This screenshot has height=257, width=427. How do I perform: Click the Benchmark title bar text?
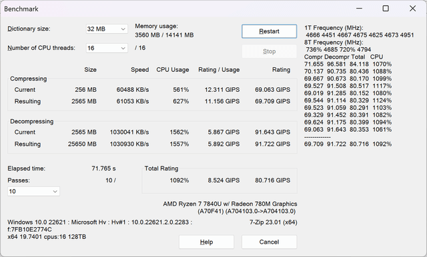(x=21, y=9)
